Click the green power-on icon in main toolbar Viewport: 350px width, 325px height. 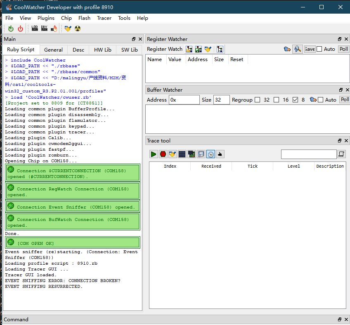11,28
